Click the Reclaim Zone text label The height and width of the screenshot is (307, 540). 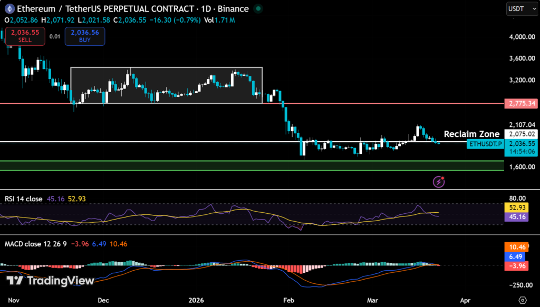pyautogui.click(x=471, y=134)
